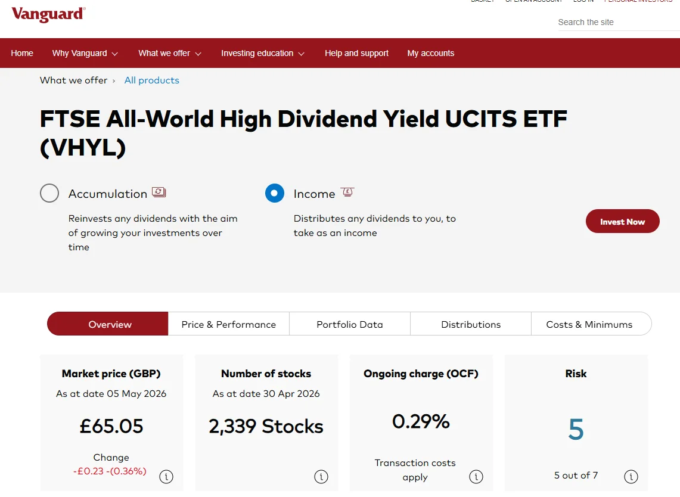Click the What we offer breadcrumb
Viewport: 680px width, 497px height.
[73, 80]
